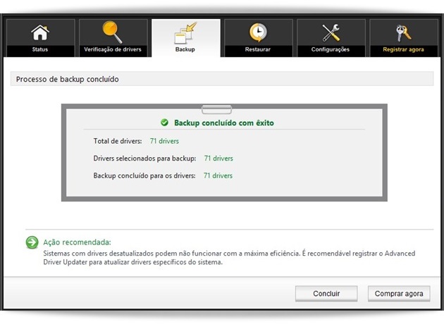Open the Restaurar tab label

click(x=258, y=49)
